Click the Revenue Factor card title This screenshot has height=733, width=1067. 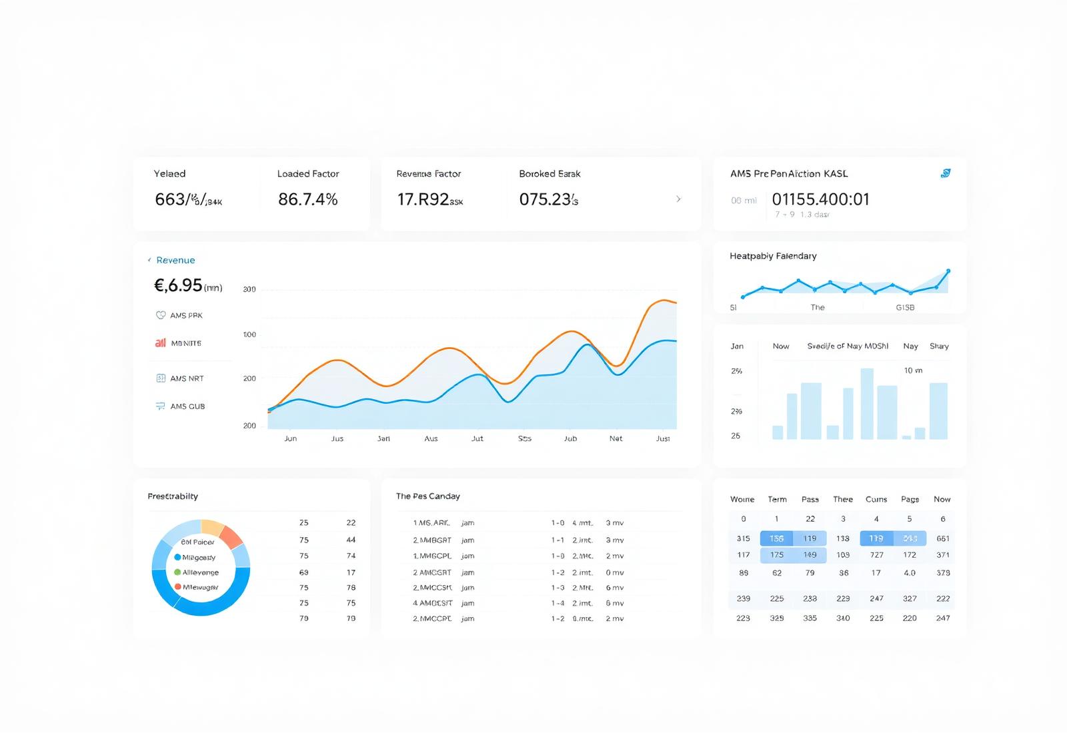[429, 174]
